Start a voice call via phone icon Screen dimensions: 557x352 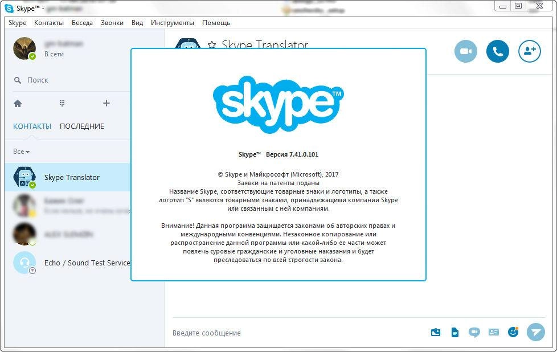pos(497,51)
